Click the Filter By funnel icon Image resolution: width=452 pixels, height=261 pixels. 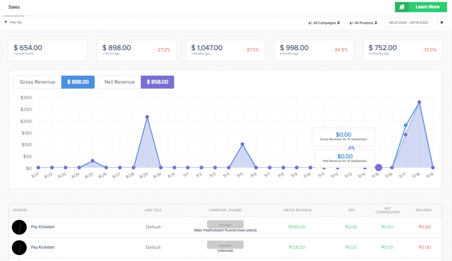[x=6, y=22]
